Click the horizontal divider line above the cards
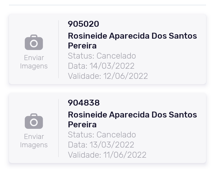Screen dimensions: 215x169 point(107,5)
